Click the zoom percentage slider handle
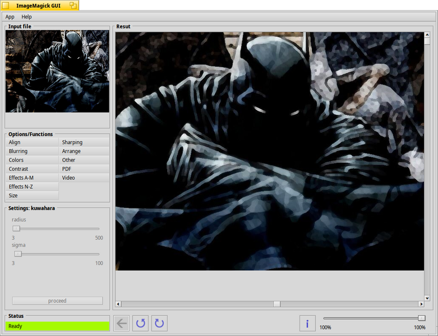The height and width of the screenshot is (336, 438). [422, 318]
